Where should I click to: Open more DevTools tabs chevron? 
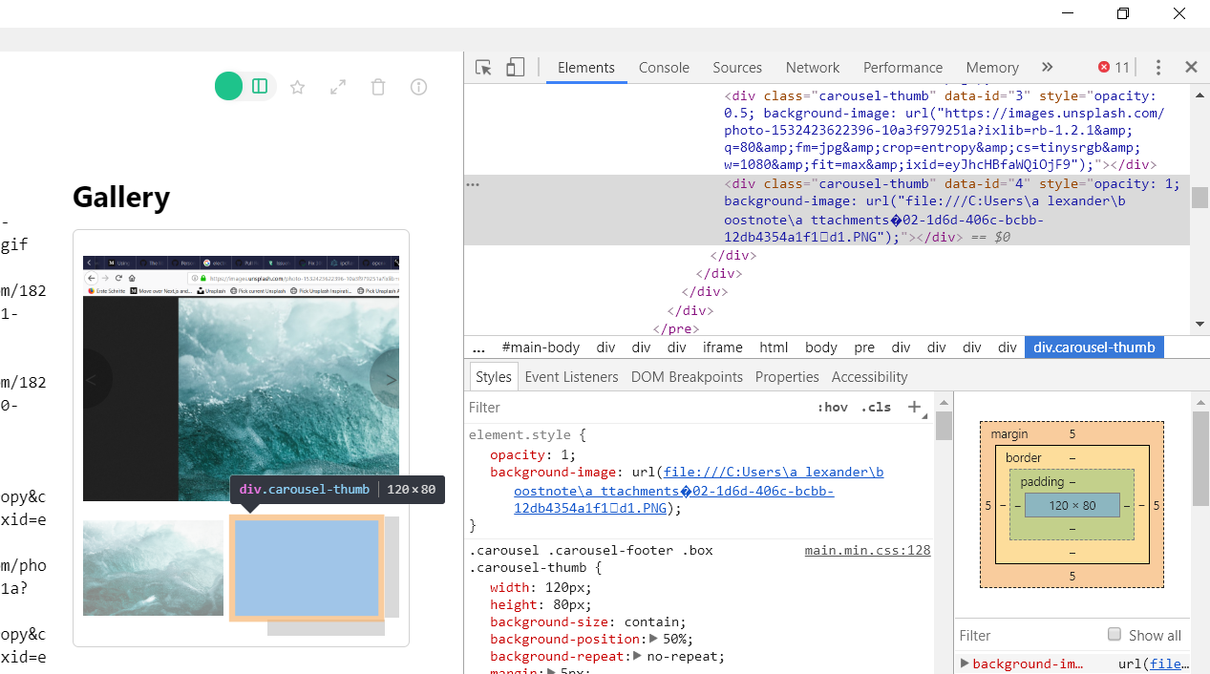pos(1047,67)
